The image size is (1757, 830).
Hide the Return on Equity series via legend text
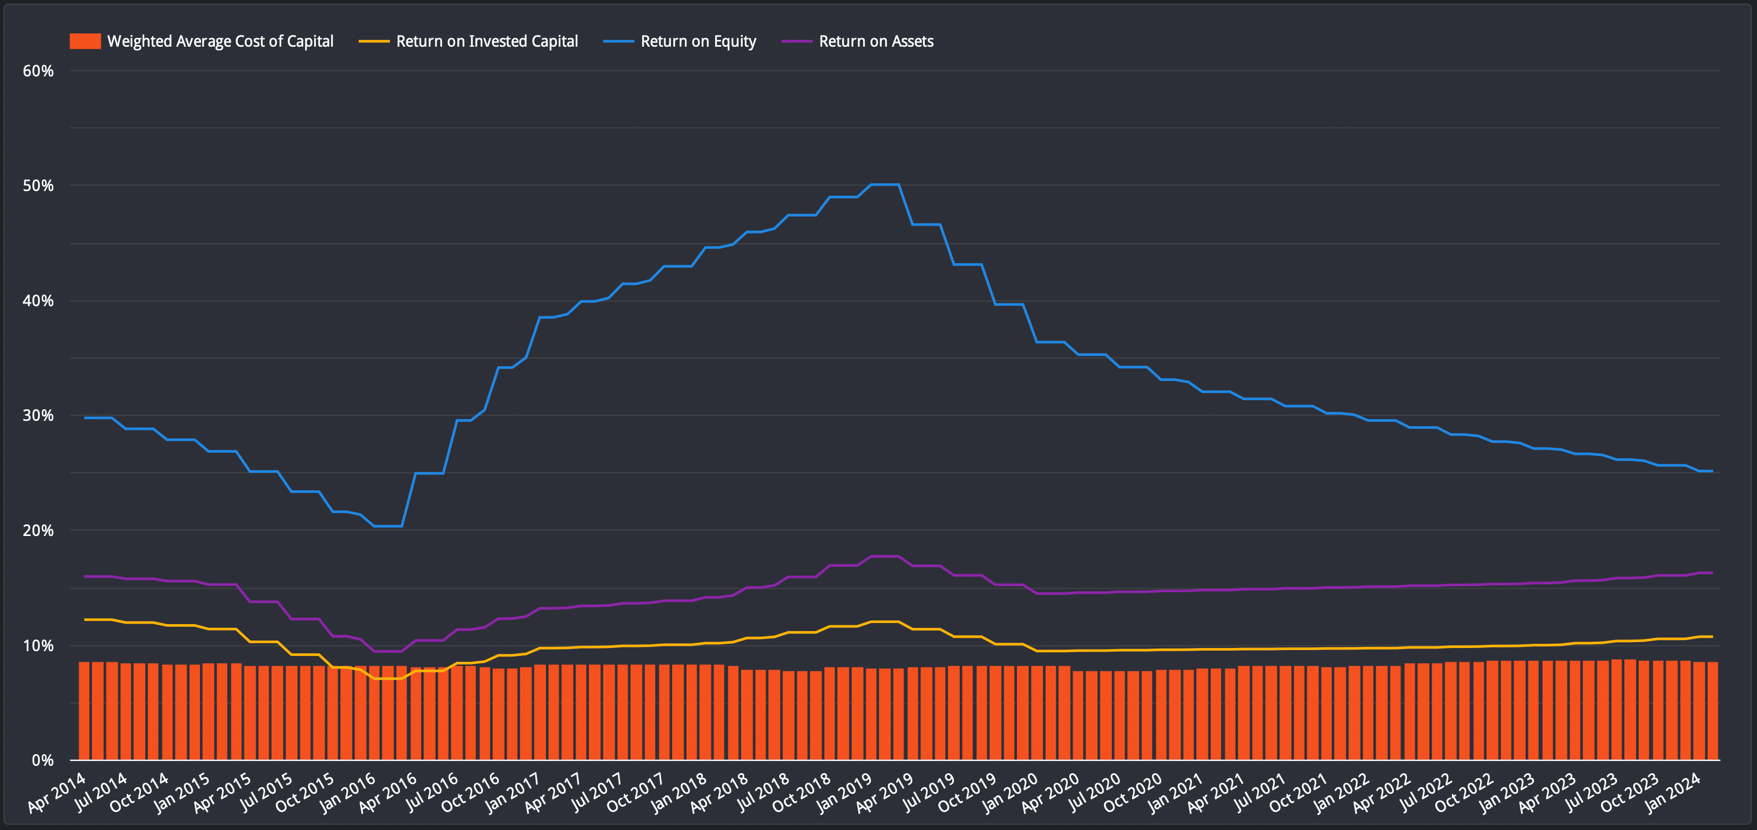click(x=698, y=41)
